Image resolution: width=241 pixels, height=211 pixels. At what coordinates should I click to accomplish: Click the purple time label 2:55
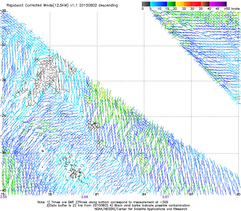click(3, 197)
